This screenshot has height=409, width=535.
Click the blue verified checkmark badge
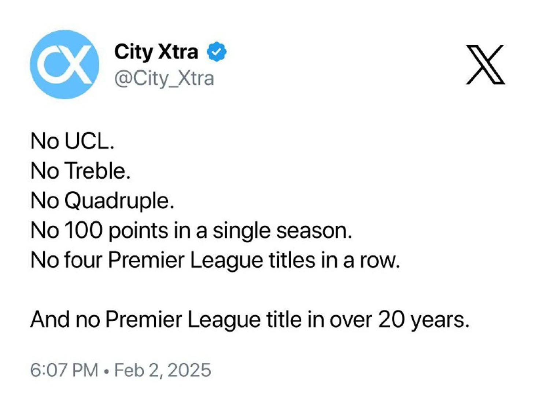[x=217, y=52]
